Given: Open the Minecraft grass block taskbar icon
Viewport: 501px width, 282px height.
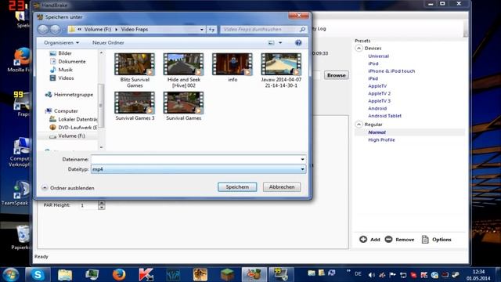Looking at the screenshot, I should [x=227, y=275].
